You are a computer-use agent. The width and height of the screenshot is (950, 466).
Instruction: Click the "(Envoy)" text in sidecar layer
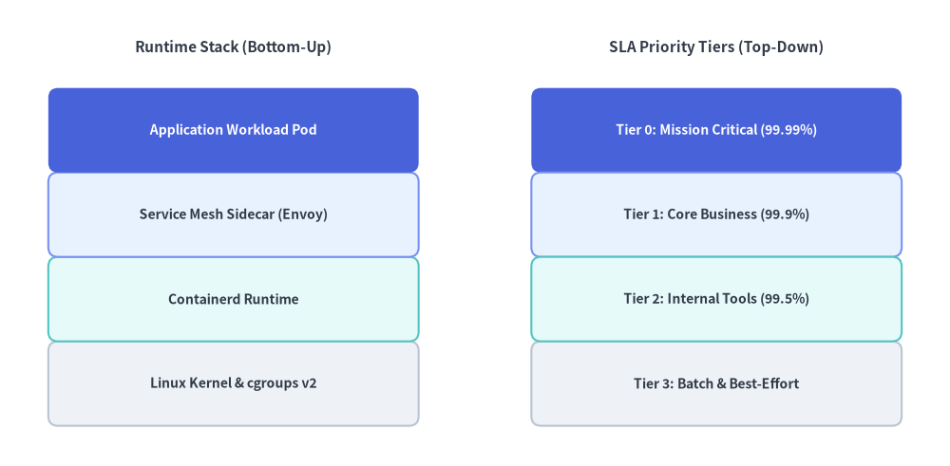[x=302, y=214]
